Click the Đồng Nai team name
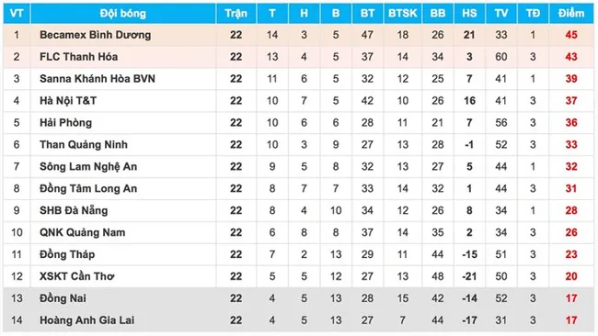The width and height of the screenshot is (598, 336). click(63, 298)
